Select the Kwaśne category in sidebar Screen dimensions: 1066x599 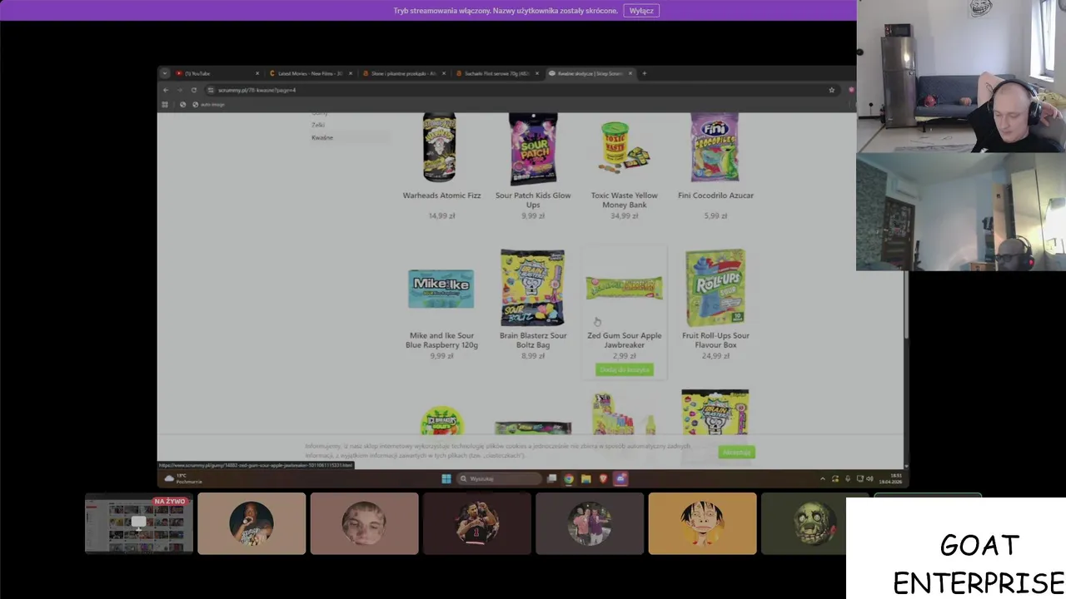pyautogui.click(x=322, y=137)
